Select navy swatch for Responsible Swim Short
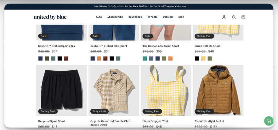The width and height of the screenshot is (278, 130). [157, 58]
